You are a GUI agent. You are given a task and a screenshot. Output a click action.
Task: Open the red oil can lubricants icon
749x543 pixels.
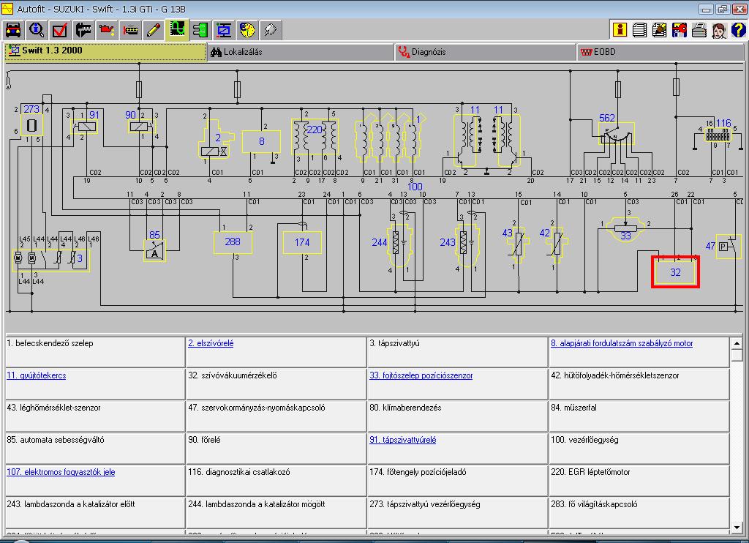point(107,30)
